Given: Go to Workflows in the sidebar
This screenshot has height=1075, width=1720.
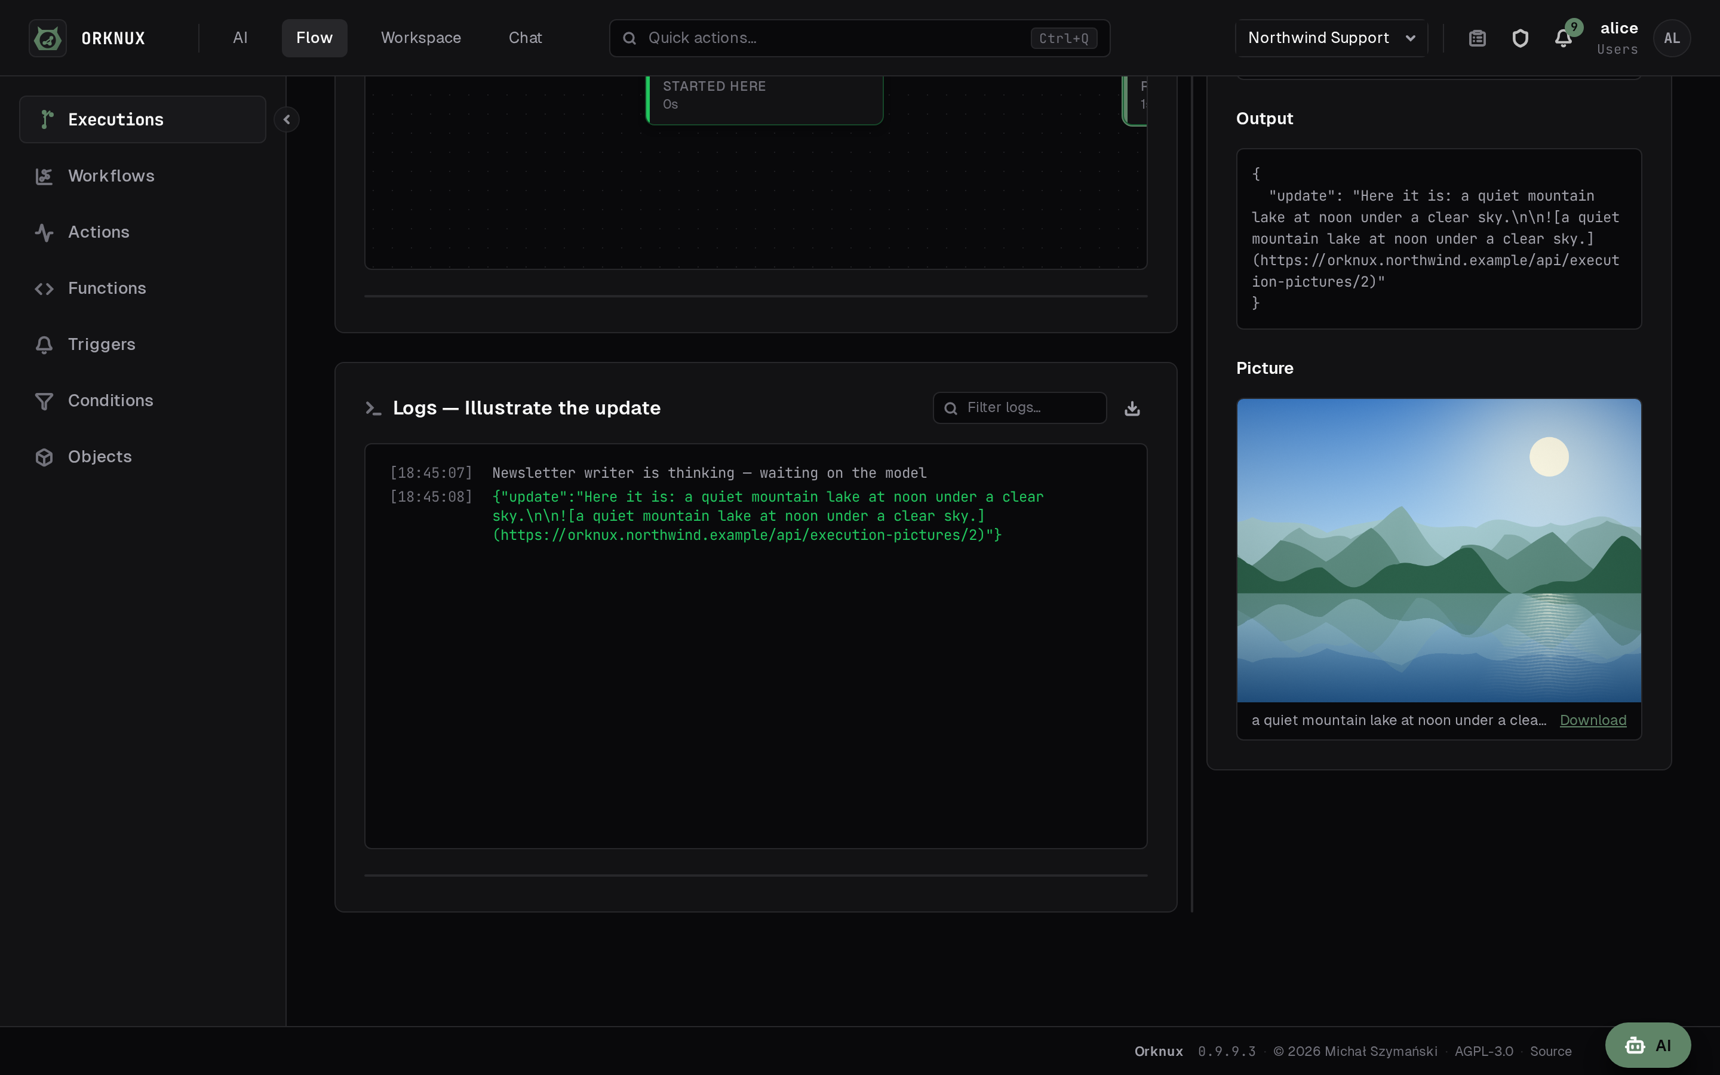Looking at the screenshot, I should pyautogui.click(x=142, y=176).
